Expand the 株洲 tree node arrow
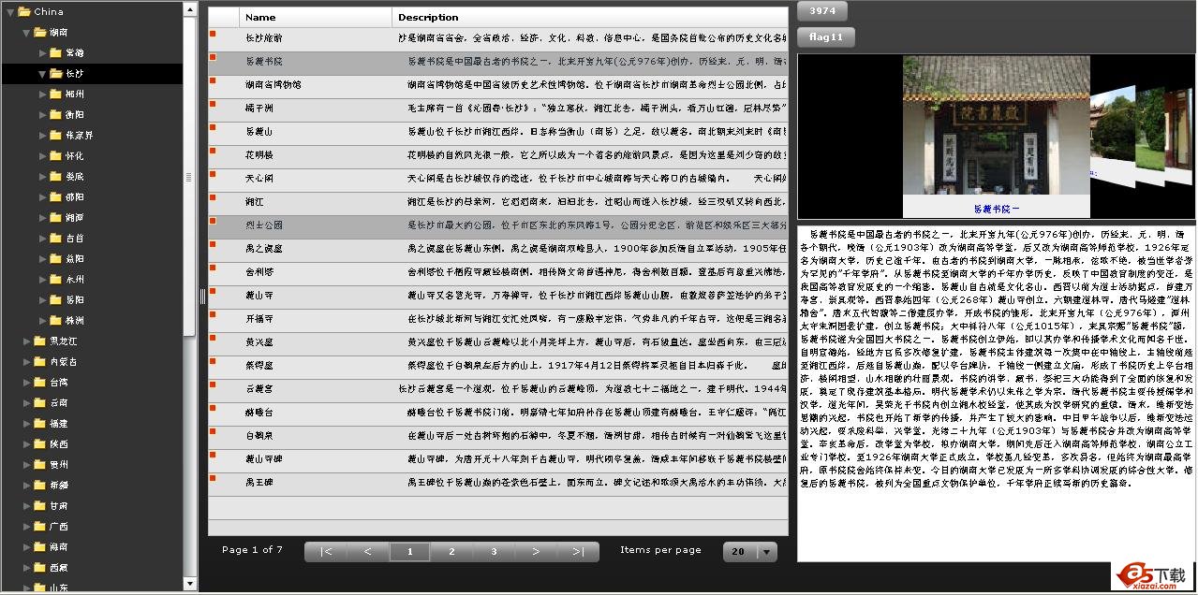The height and width of the screenshot is (595, 1198). pyautogui.click(x=42, y=320)
